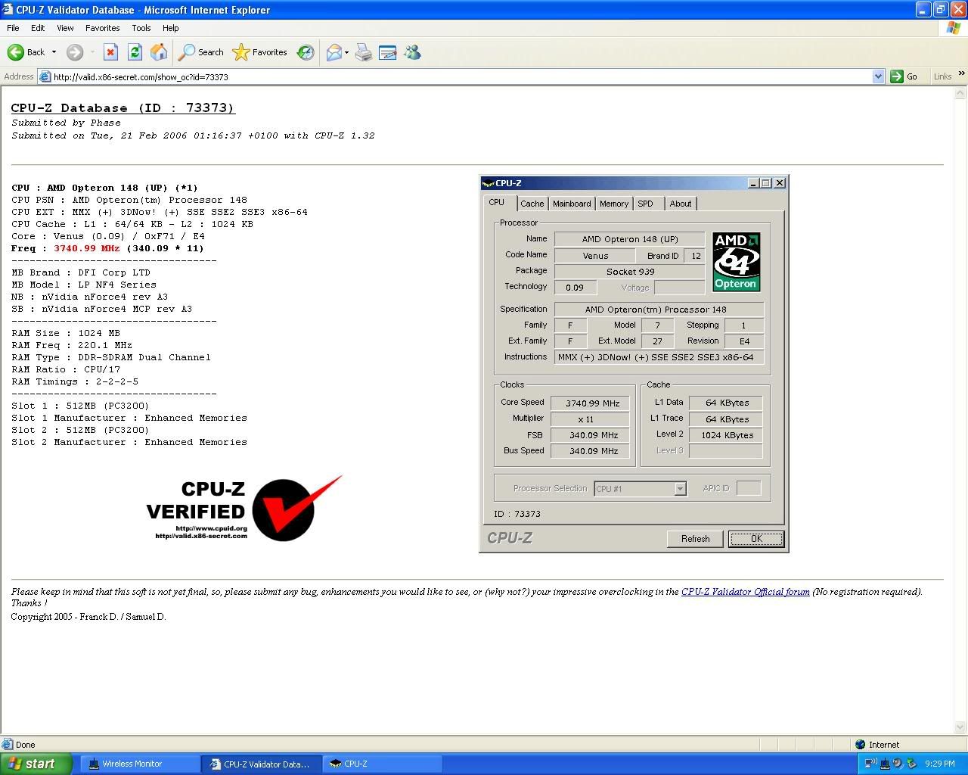The image size is (968, 775).
Task: Click the Mail toolbar icon
Action: point(334,52)
